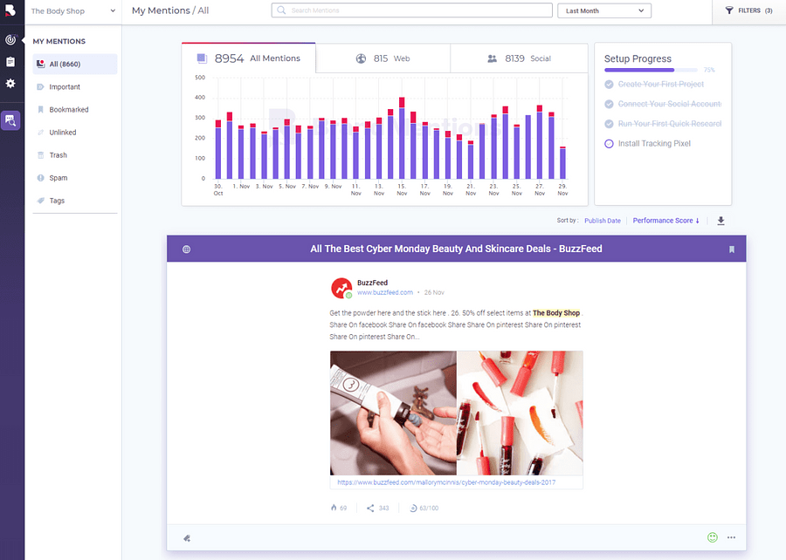Open the three-dot menu on the mention card
Image resolution: width=786 pixels, height=560 pixels.
(x=732, y=537)
